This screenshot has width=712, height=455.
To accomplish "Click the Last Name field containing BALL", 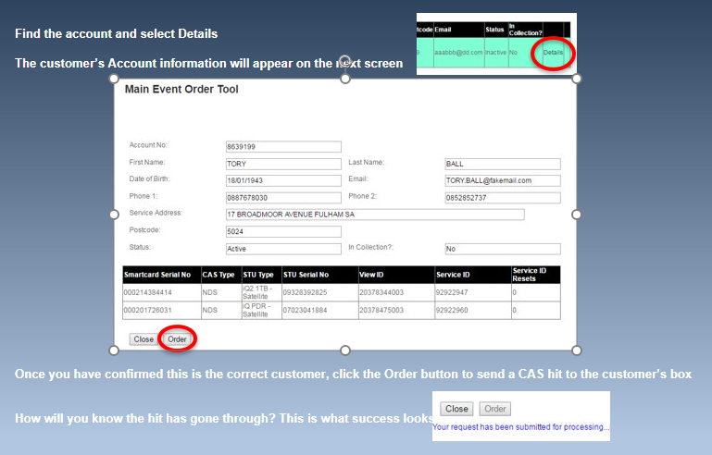I will [x=503, y=164].
